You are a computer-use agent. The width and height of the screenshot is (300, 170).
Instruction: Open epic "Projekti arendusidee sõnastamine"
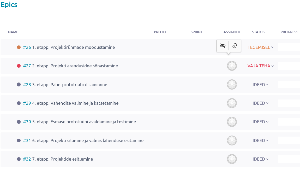[75, 66]
